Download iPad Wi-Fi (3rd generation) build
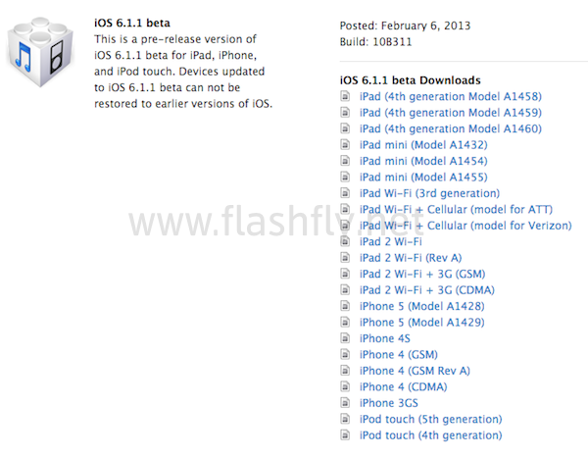Viewport: 588px width, 458px height. click(x=429, y=193)
